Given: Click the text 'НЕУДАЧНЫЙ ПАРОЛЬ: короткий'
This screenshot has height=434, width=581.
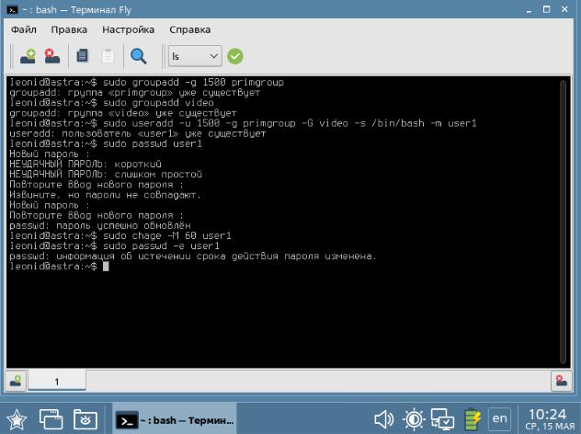Looking at the screenshot, I should pos(85,165).
